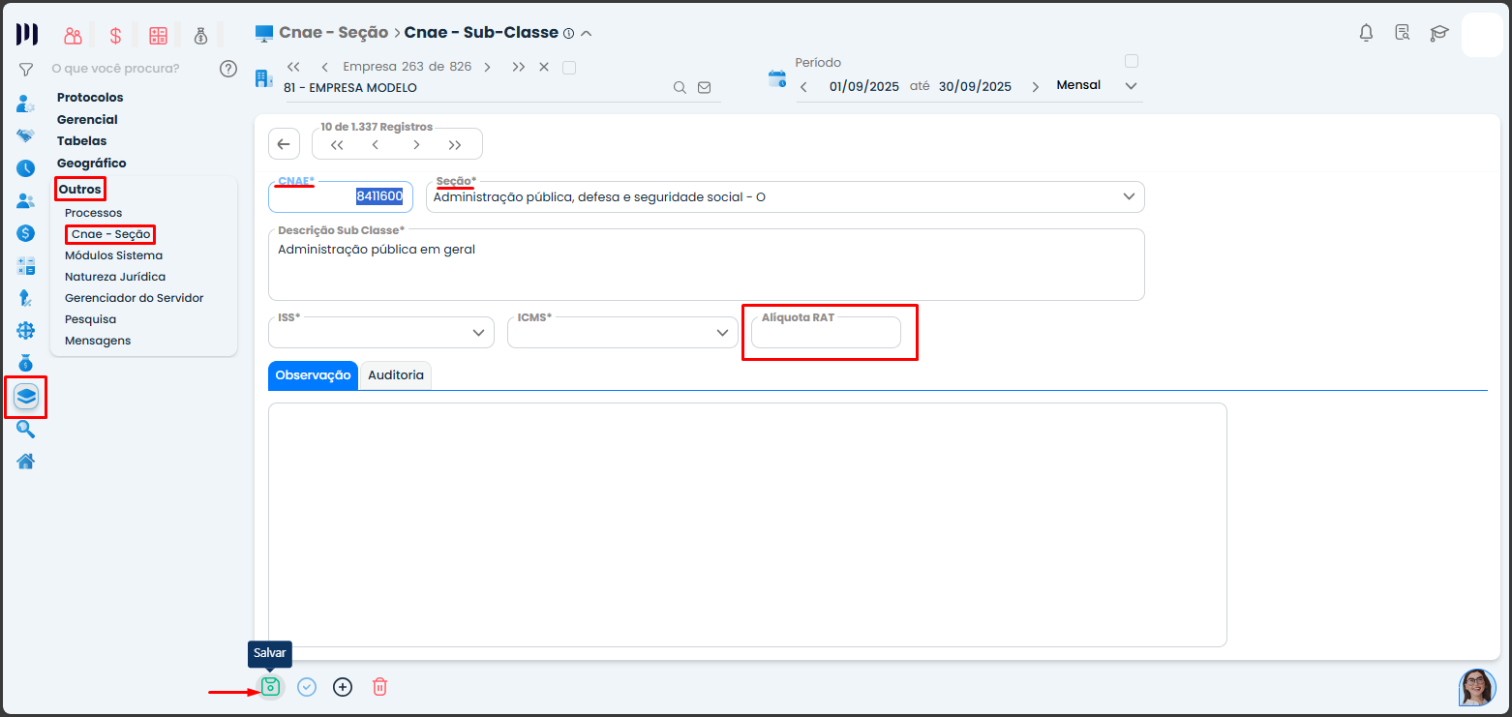Open the grey money bag icon in top bar
This screenshot has height=717, width=1512.
[200, 36]
